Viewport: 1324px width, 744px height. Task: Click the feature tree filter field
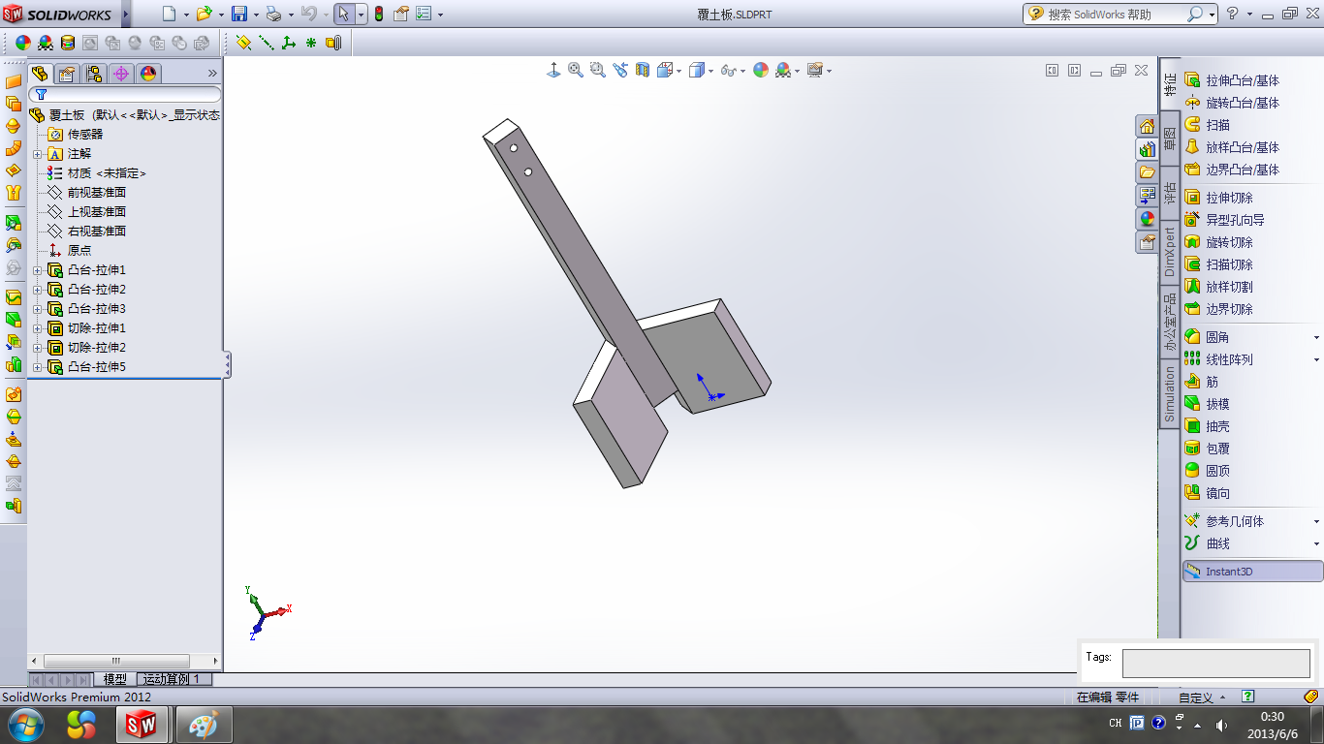pos(124,94)
